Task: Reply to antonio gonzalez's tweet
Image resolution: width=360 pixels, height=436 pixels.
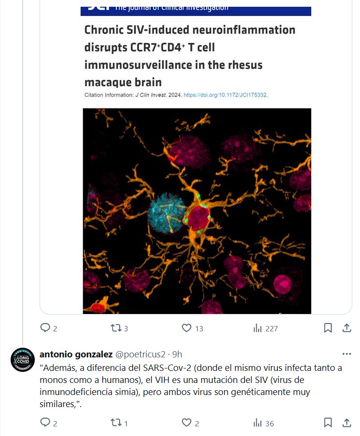Action: coord(45,423)
